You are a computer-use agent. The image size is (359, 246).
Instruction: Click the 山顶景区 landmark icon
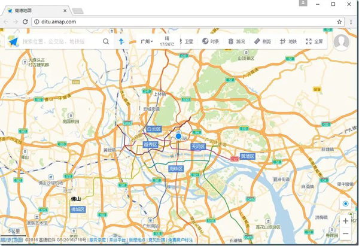pyautogui.click(x=246, y=53)
